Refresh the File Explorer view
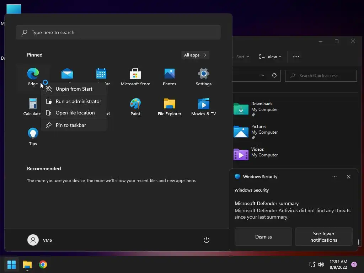 (x=274, y=75)
